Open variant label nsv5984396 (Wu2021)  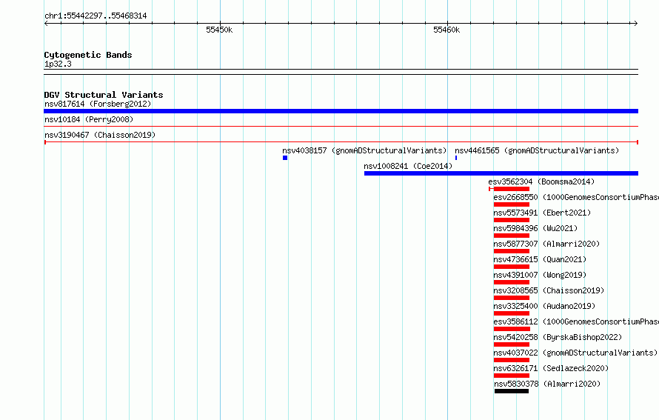click(535, 228)
